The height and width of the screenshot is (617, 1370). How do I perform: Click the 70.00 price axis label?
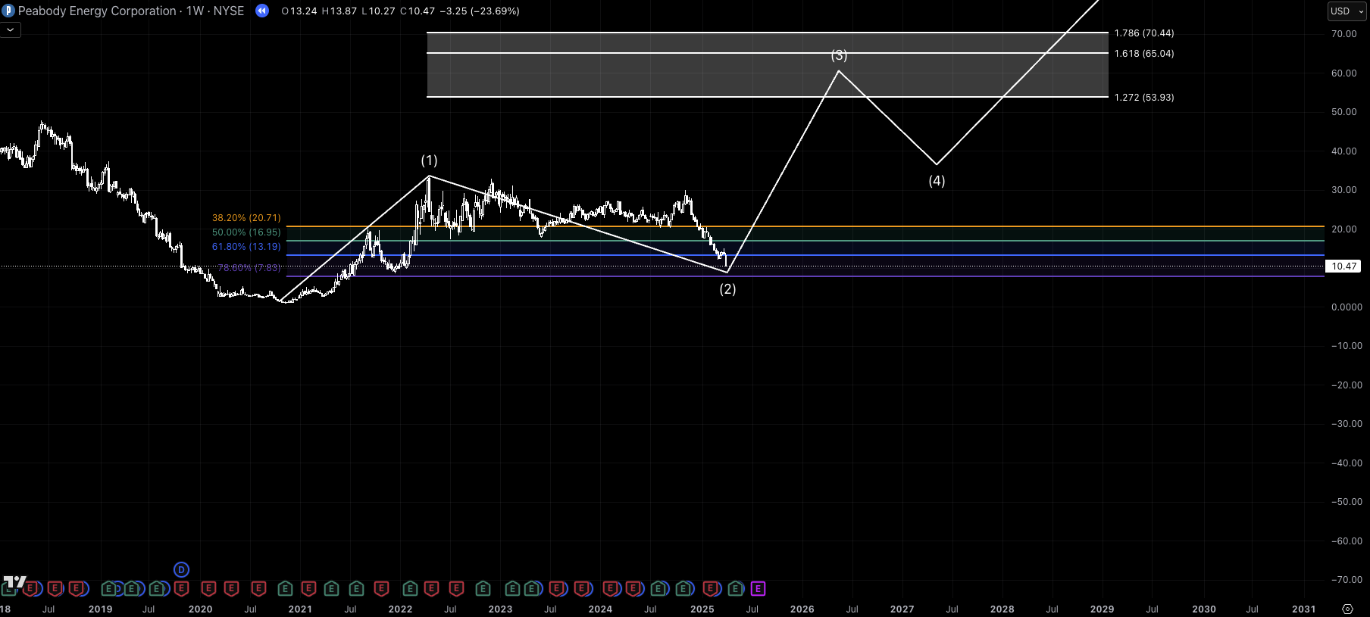coord(1344,34)
